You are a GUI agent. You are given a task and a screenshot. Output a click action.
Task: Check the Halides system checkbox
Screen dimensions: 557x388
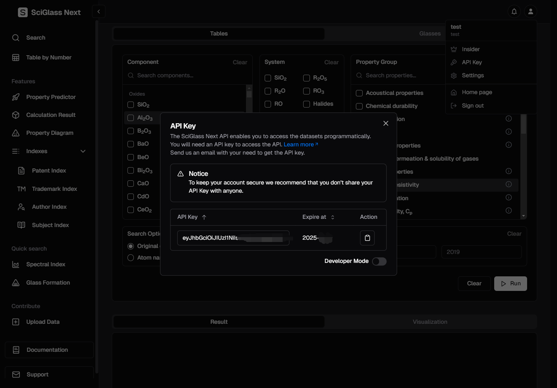coord(307,104)
